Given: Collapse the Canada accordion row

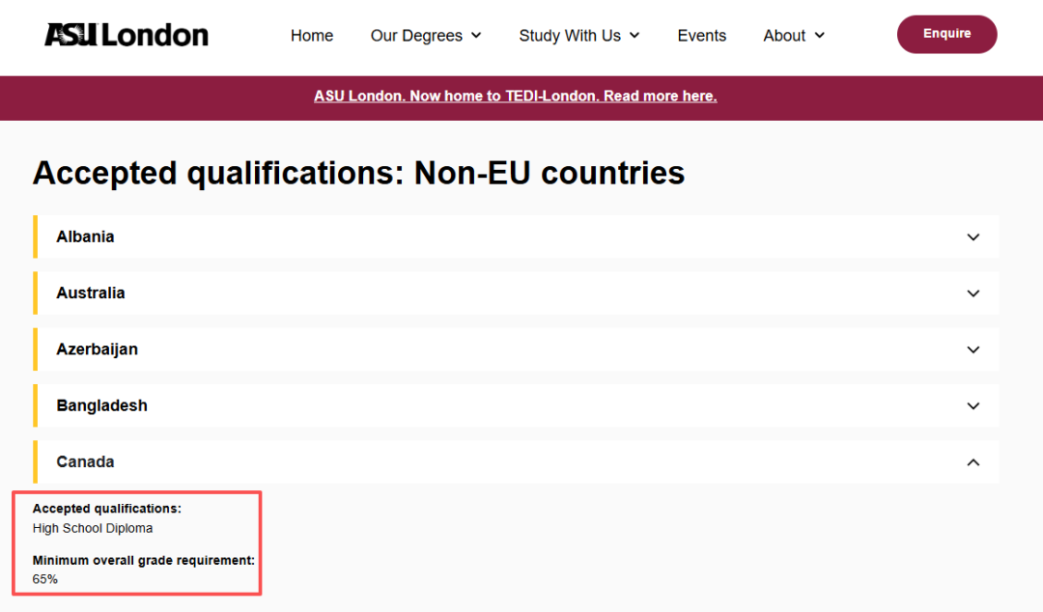Looking at the screenshot, I should [85, 461].
